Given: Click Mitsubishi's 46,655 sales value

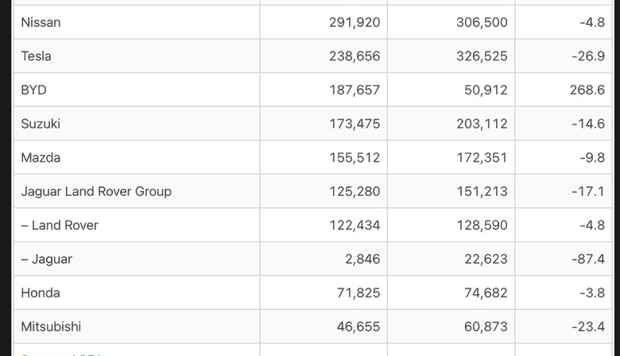Looking at the screenshot, I should tap(358, 327).
